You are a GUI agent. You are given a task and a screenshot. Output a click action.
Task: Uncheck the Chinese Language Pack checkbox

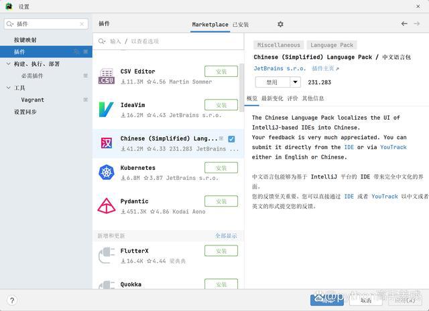231,139
